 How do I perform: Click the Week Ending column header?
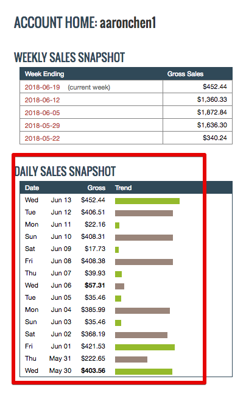(x=44, y=74)
